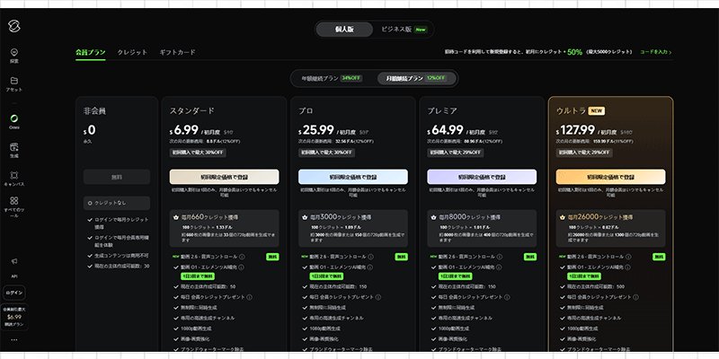Click the greyed 無料 button in 非会員 plan

pyautogui.click(x=117, y=177)
